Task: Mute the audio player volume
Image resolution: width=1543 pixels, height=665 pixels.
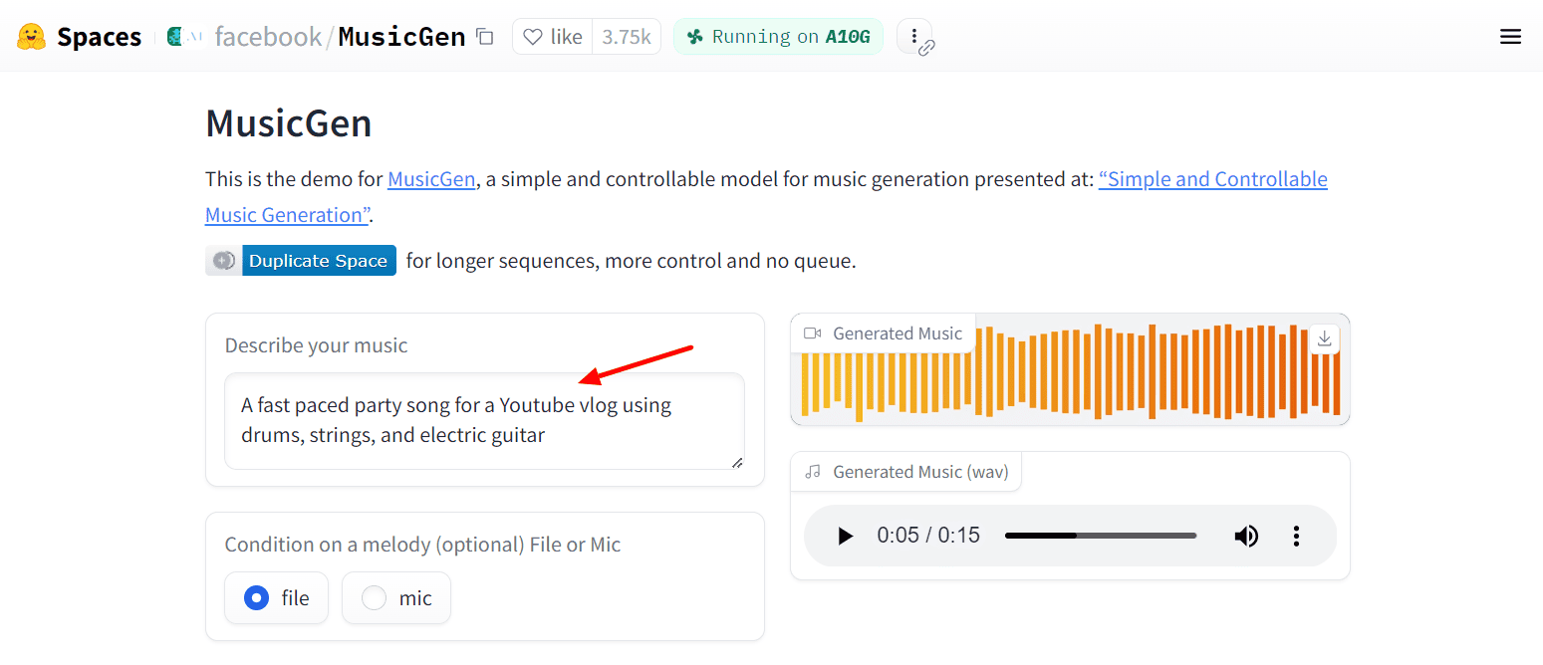Action: (x=1245, y=536)
